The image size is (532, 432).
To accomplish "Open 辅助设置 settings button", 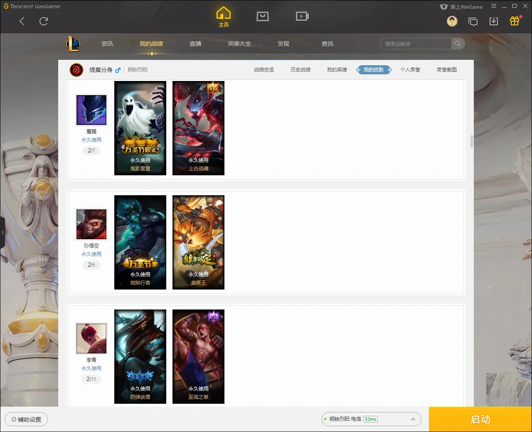I will 26,419.
